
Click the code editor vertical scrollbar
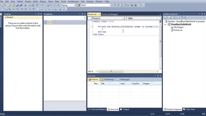[x=160, y=41]
